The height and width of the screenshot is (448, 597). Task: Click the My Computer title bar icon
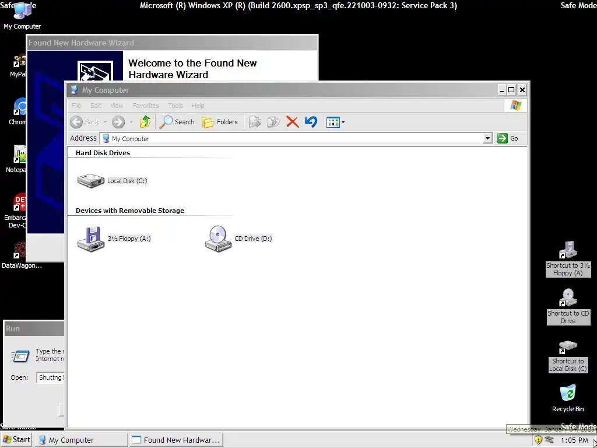click(74, 90)
